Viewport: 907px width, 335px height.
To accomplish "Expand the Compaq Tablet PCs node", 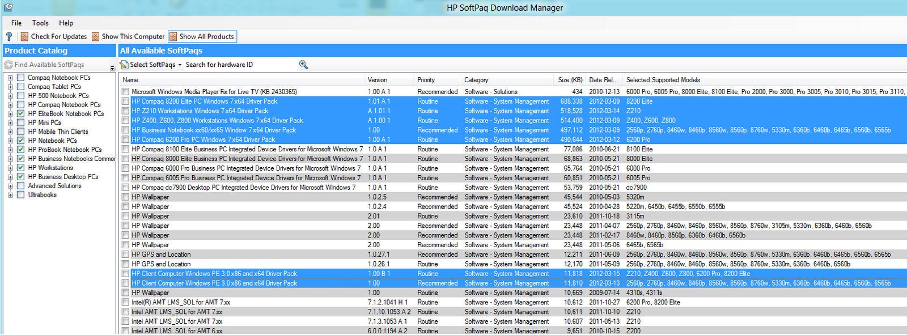I will [10, 87].
